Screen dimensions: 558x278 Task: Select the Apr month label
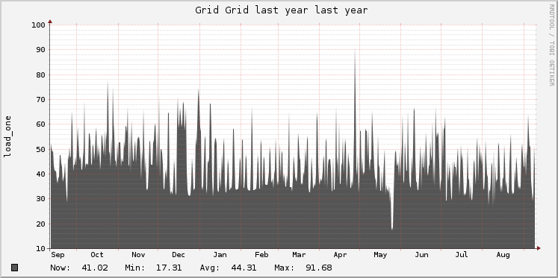[340, 255]
